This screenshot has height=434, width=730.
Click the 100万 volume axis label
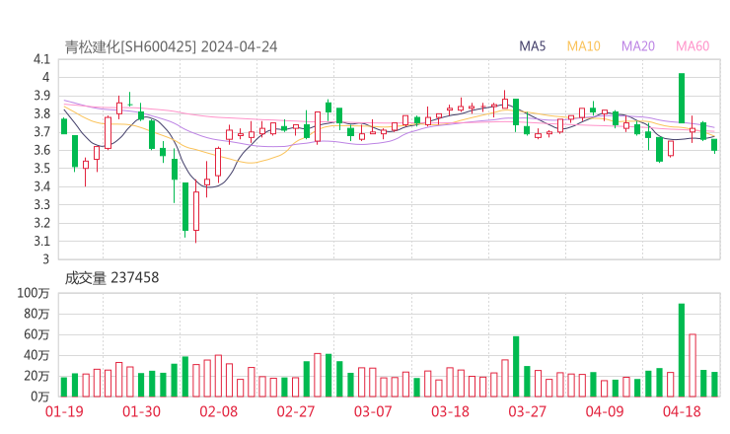(x=34, y=293)
